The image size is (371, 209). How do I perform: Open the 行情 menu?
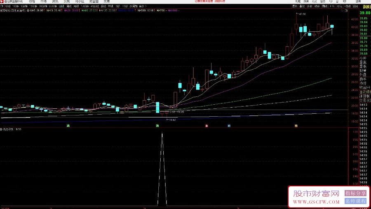(32, 1)
